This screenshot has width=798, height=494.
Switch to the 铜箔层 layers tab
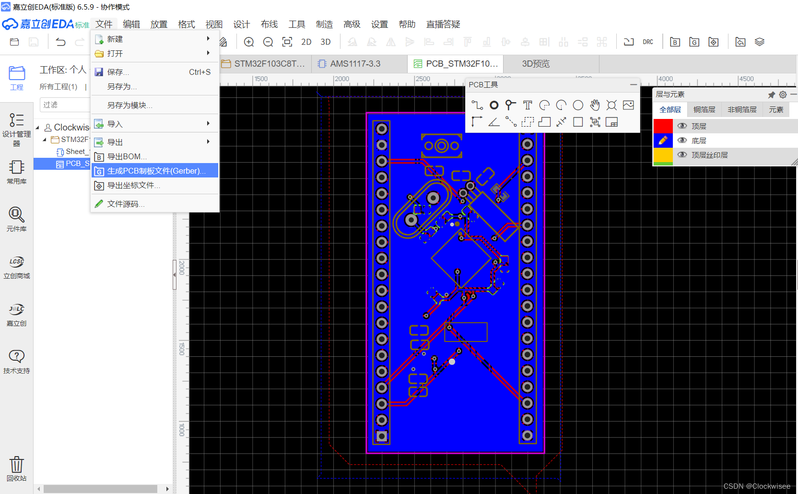click(704, 110)
